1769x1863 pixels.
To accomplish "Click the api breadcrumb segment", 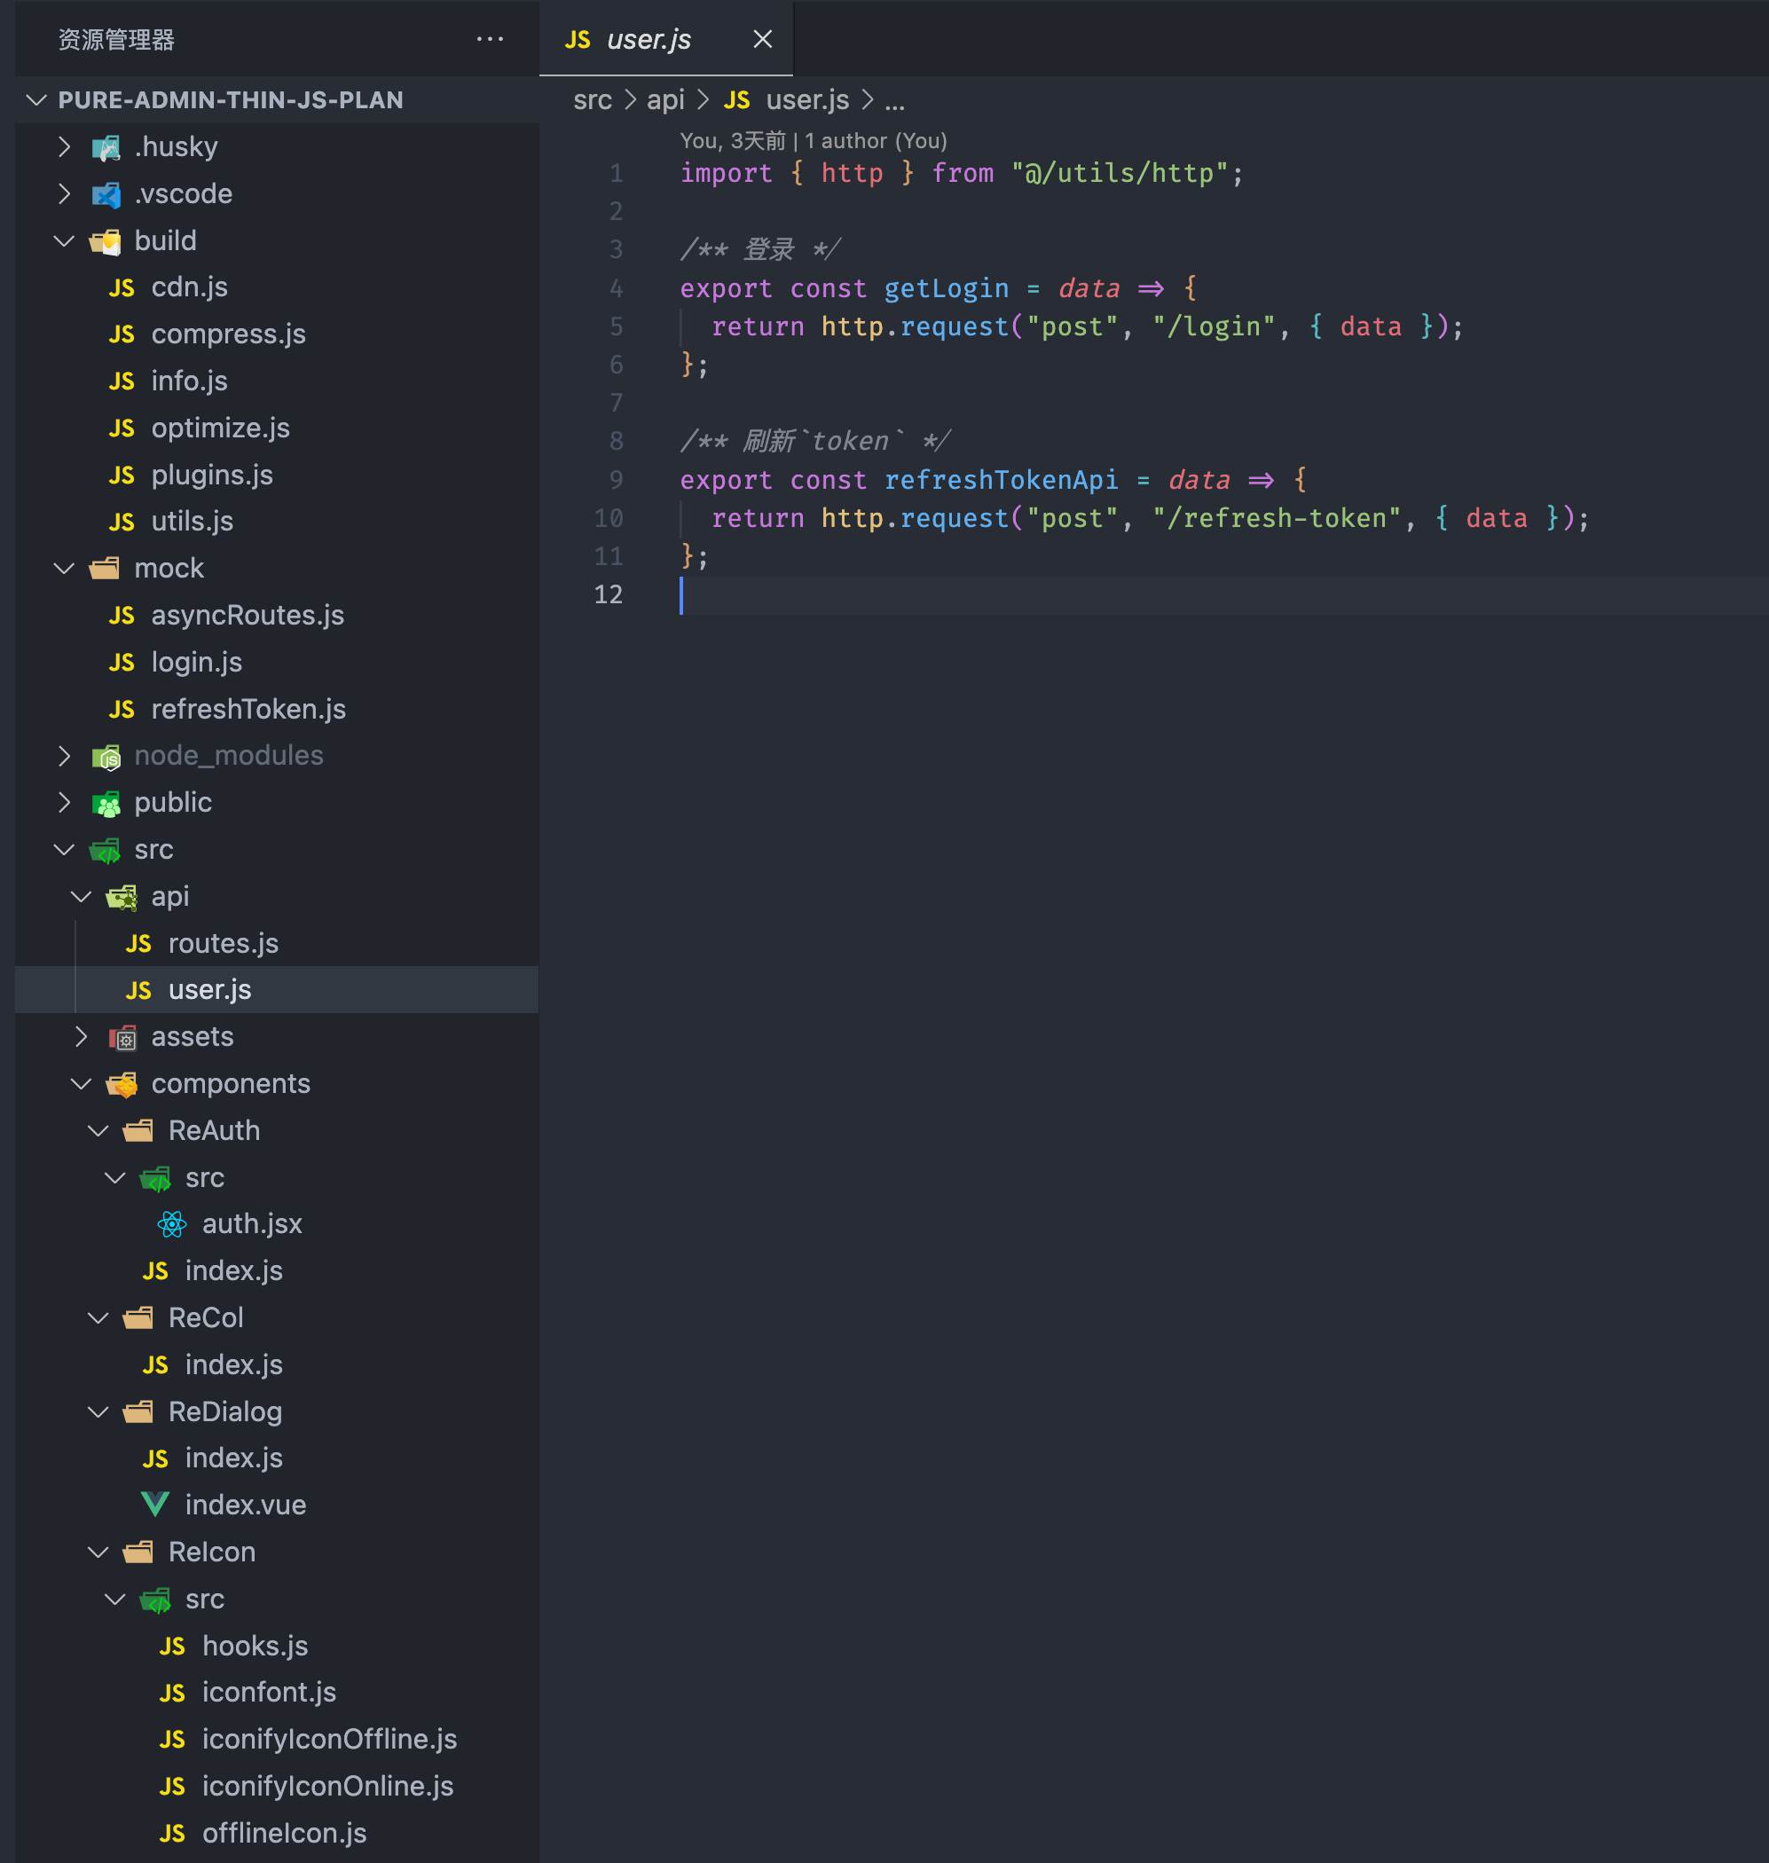I will [664, 100].
